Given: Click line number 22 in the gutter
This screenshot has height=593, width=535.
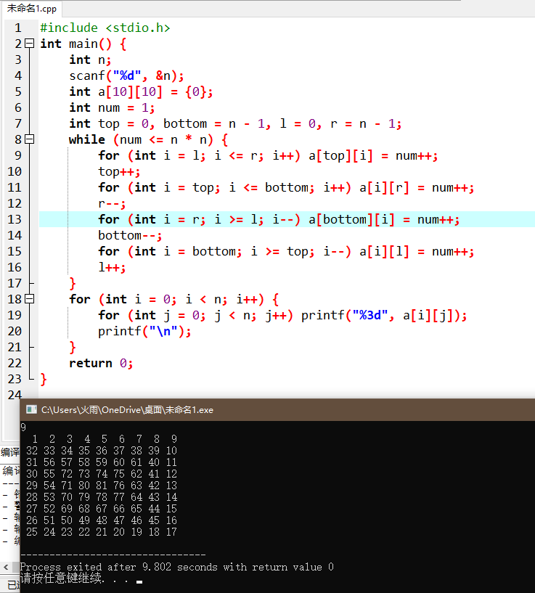Looking at the screenshot, I should pos(15,363).
